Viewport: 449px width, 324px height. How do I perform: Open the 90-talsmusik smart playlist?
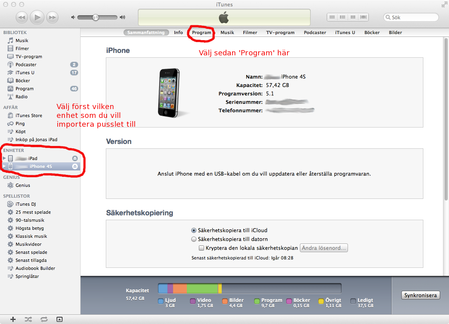pos(40,220)
